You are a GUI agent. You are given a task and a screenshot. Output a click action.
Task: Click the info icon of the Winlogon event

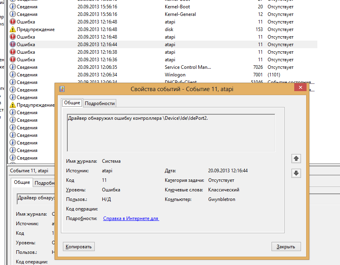[x=13, y=74]
